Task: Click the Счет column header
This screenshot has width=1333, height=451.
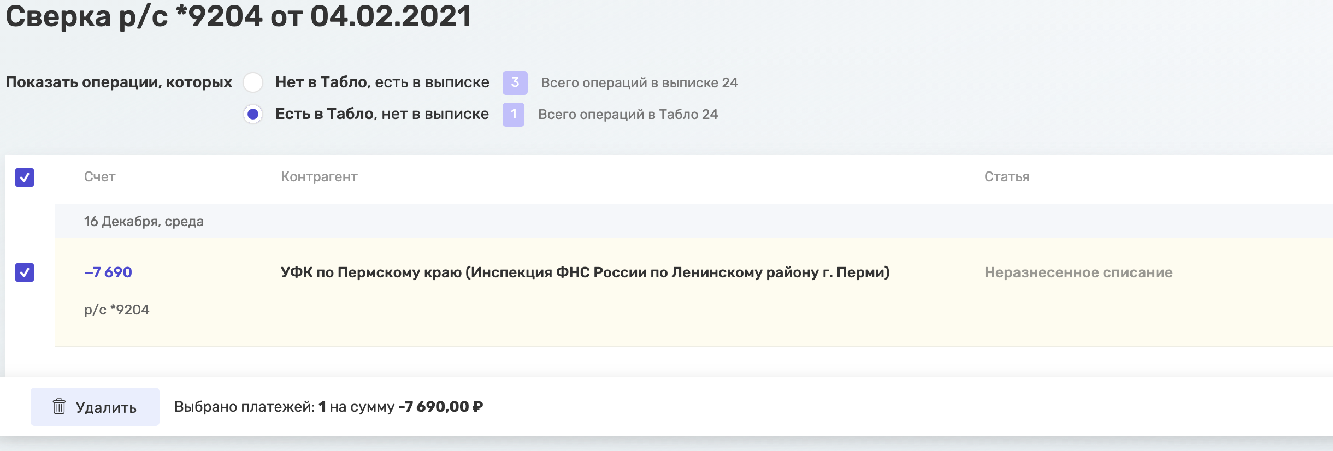Action: click(100, 177)
